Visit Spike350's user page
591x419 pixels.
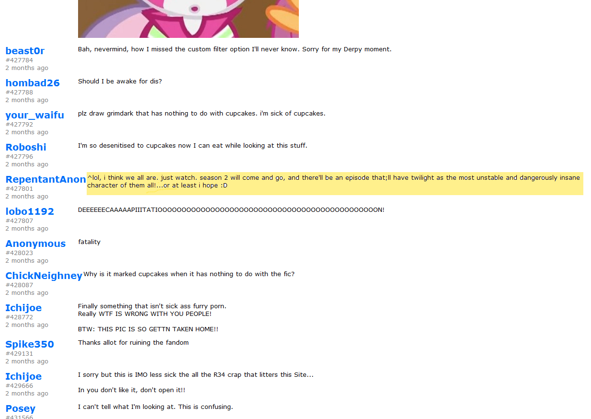pos(30,344)
